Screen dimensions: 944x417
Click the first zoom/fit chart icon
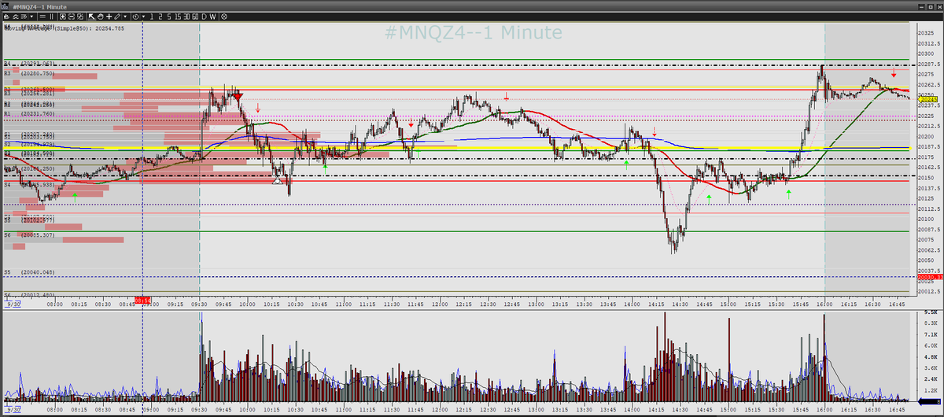(63, 17)
